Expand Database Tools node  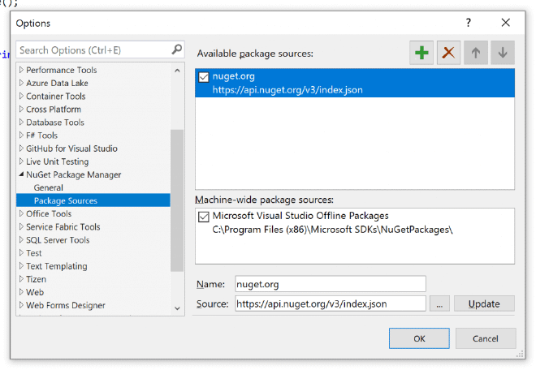pyautogui.click(x=21, y=122)
